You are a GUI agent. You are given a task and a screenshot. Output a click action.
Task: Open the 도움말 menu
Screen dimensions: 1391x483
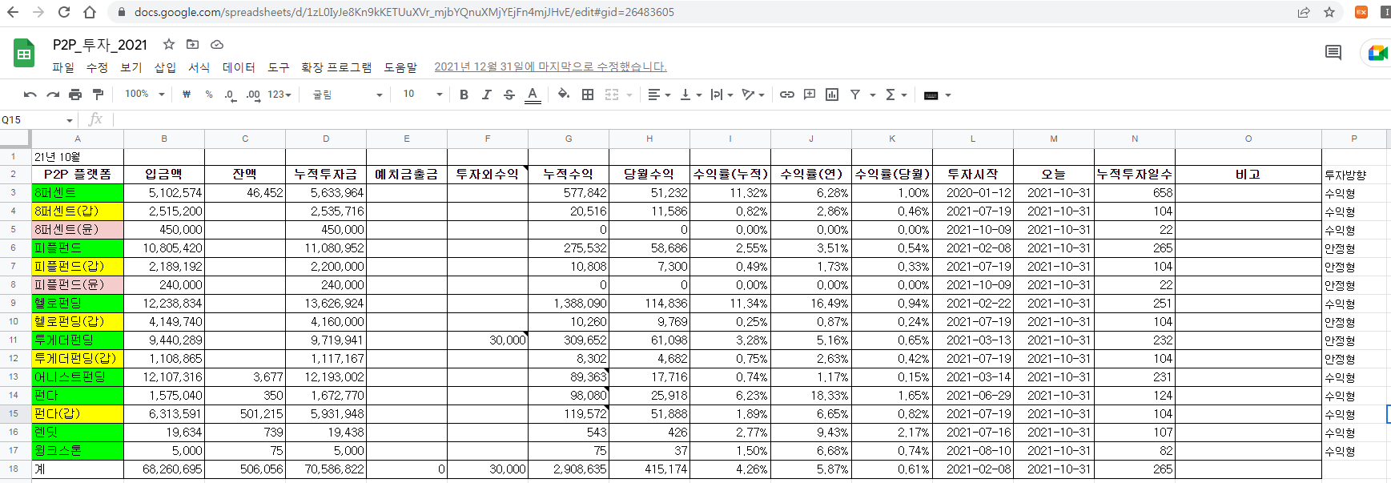[x=400, y=67]
